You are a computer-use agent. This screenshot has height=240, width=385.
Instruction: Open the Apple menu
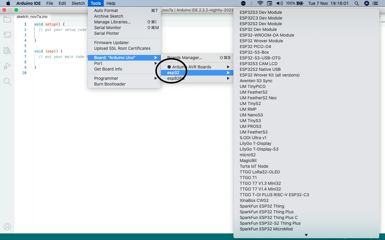pos(8,3)
